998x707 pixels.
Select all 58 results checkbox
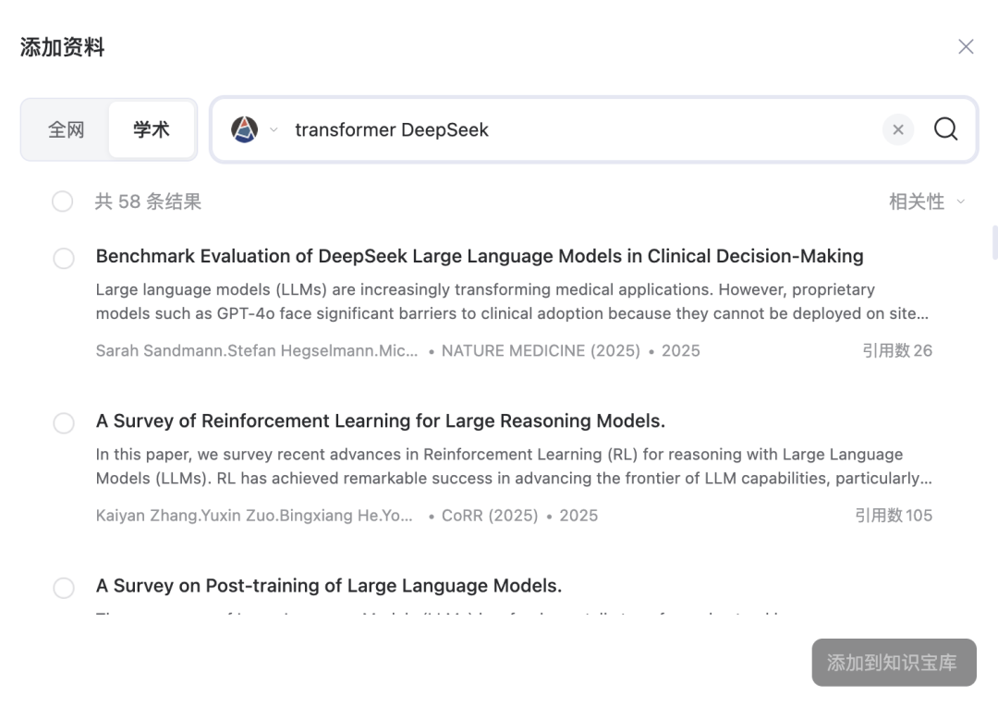click(x=63, y=201)
